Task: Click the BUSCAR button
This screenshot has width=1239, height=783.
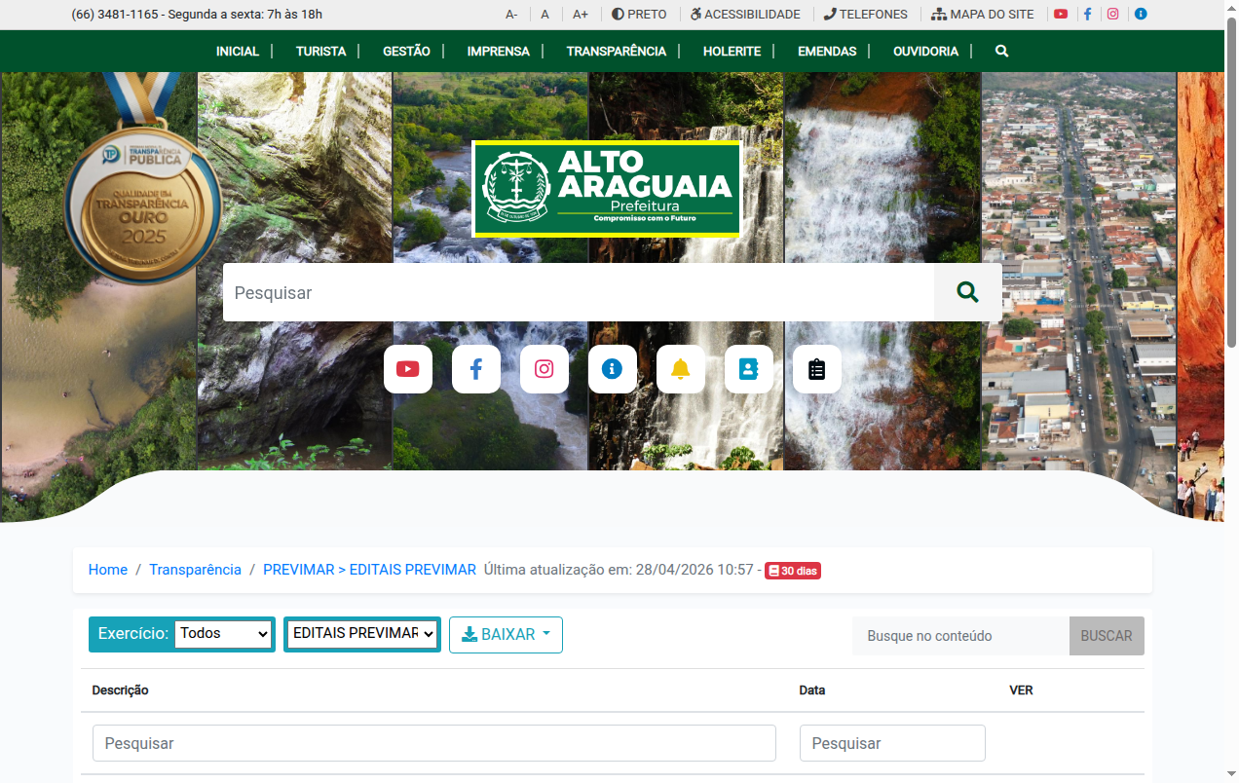Action: coord(1107,636)
